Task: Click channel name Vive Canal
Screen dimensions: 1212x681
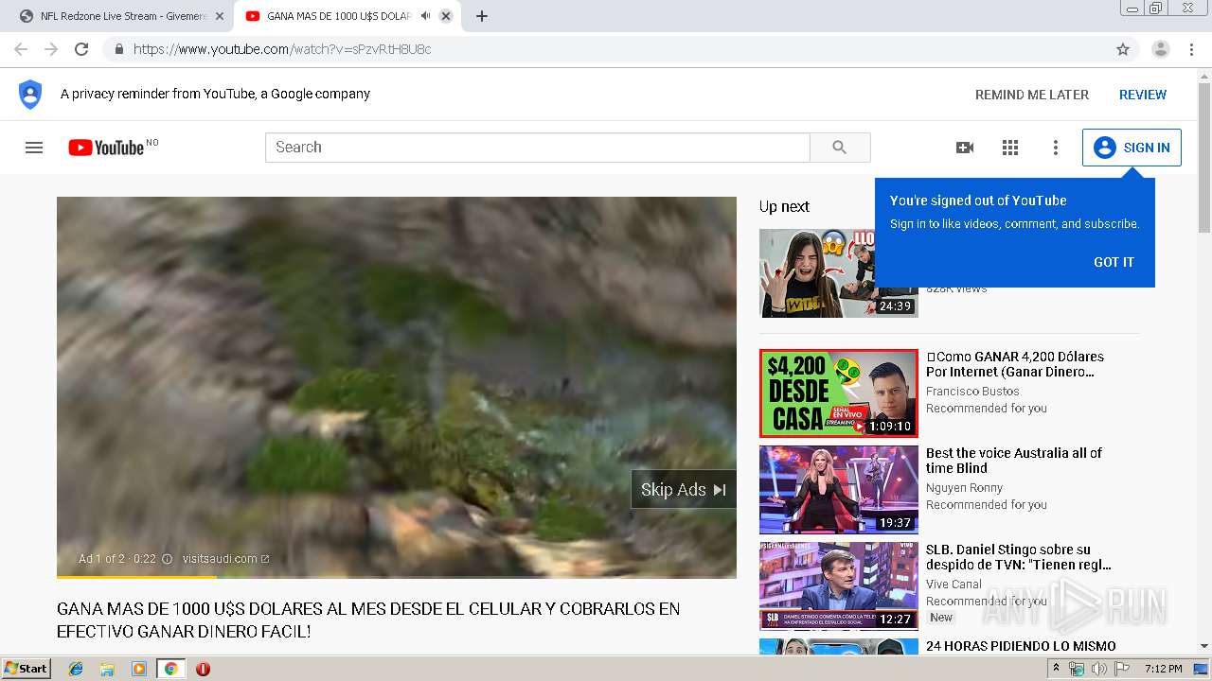Action: 954,585
